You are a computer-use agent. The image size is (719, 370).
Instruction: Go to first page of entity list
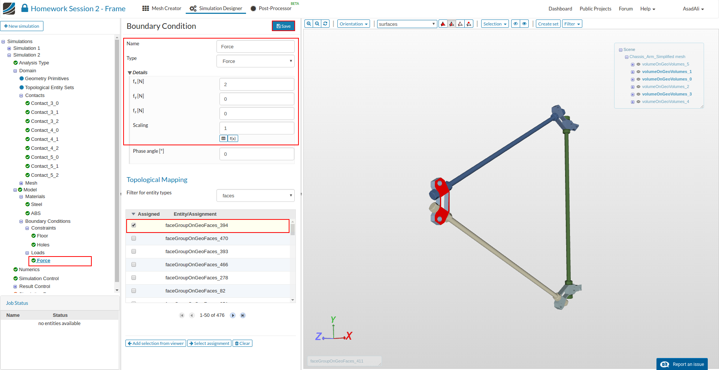tap(182, 315)
